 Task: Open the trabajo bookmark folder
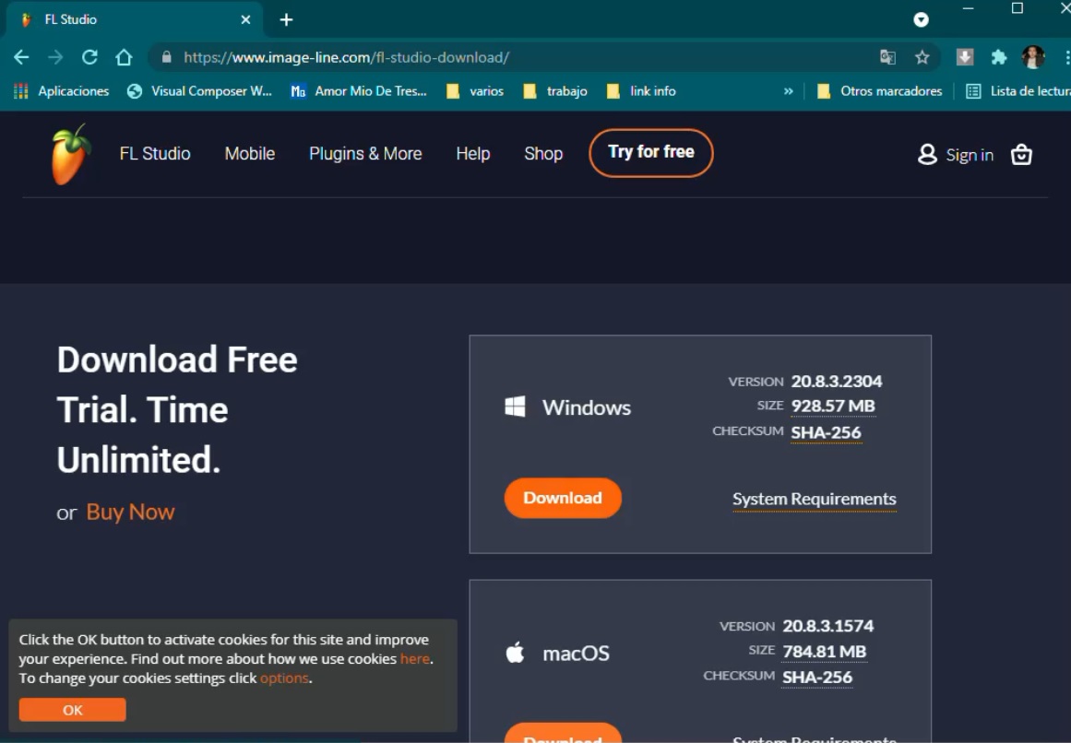tap(554, 90)
